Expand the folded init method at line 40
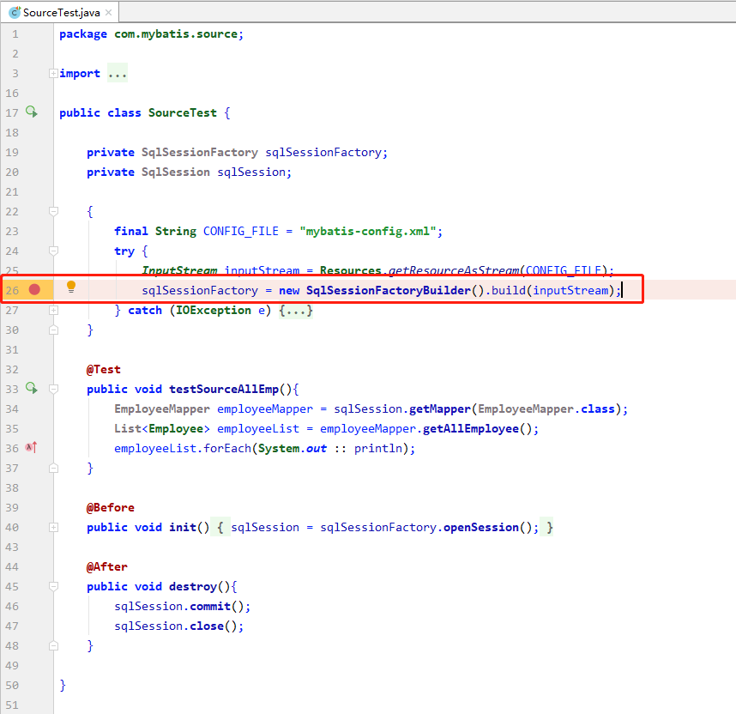Viewport: 736px width, 714px height. (53, 527)
